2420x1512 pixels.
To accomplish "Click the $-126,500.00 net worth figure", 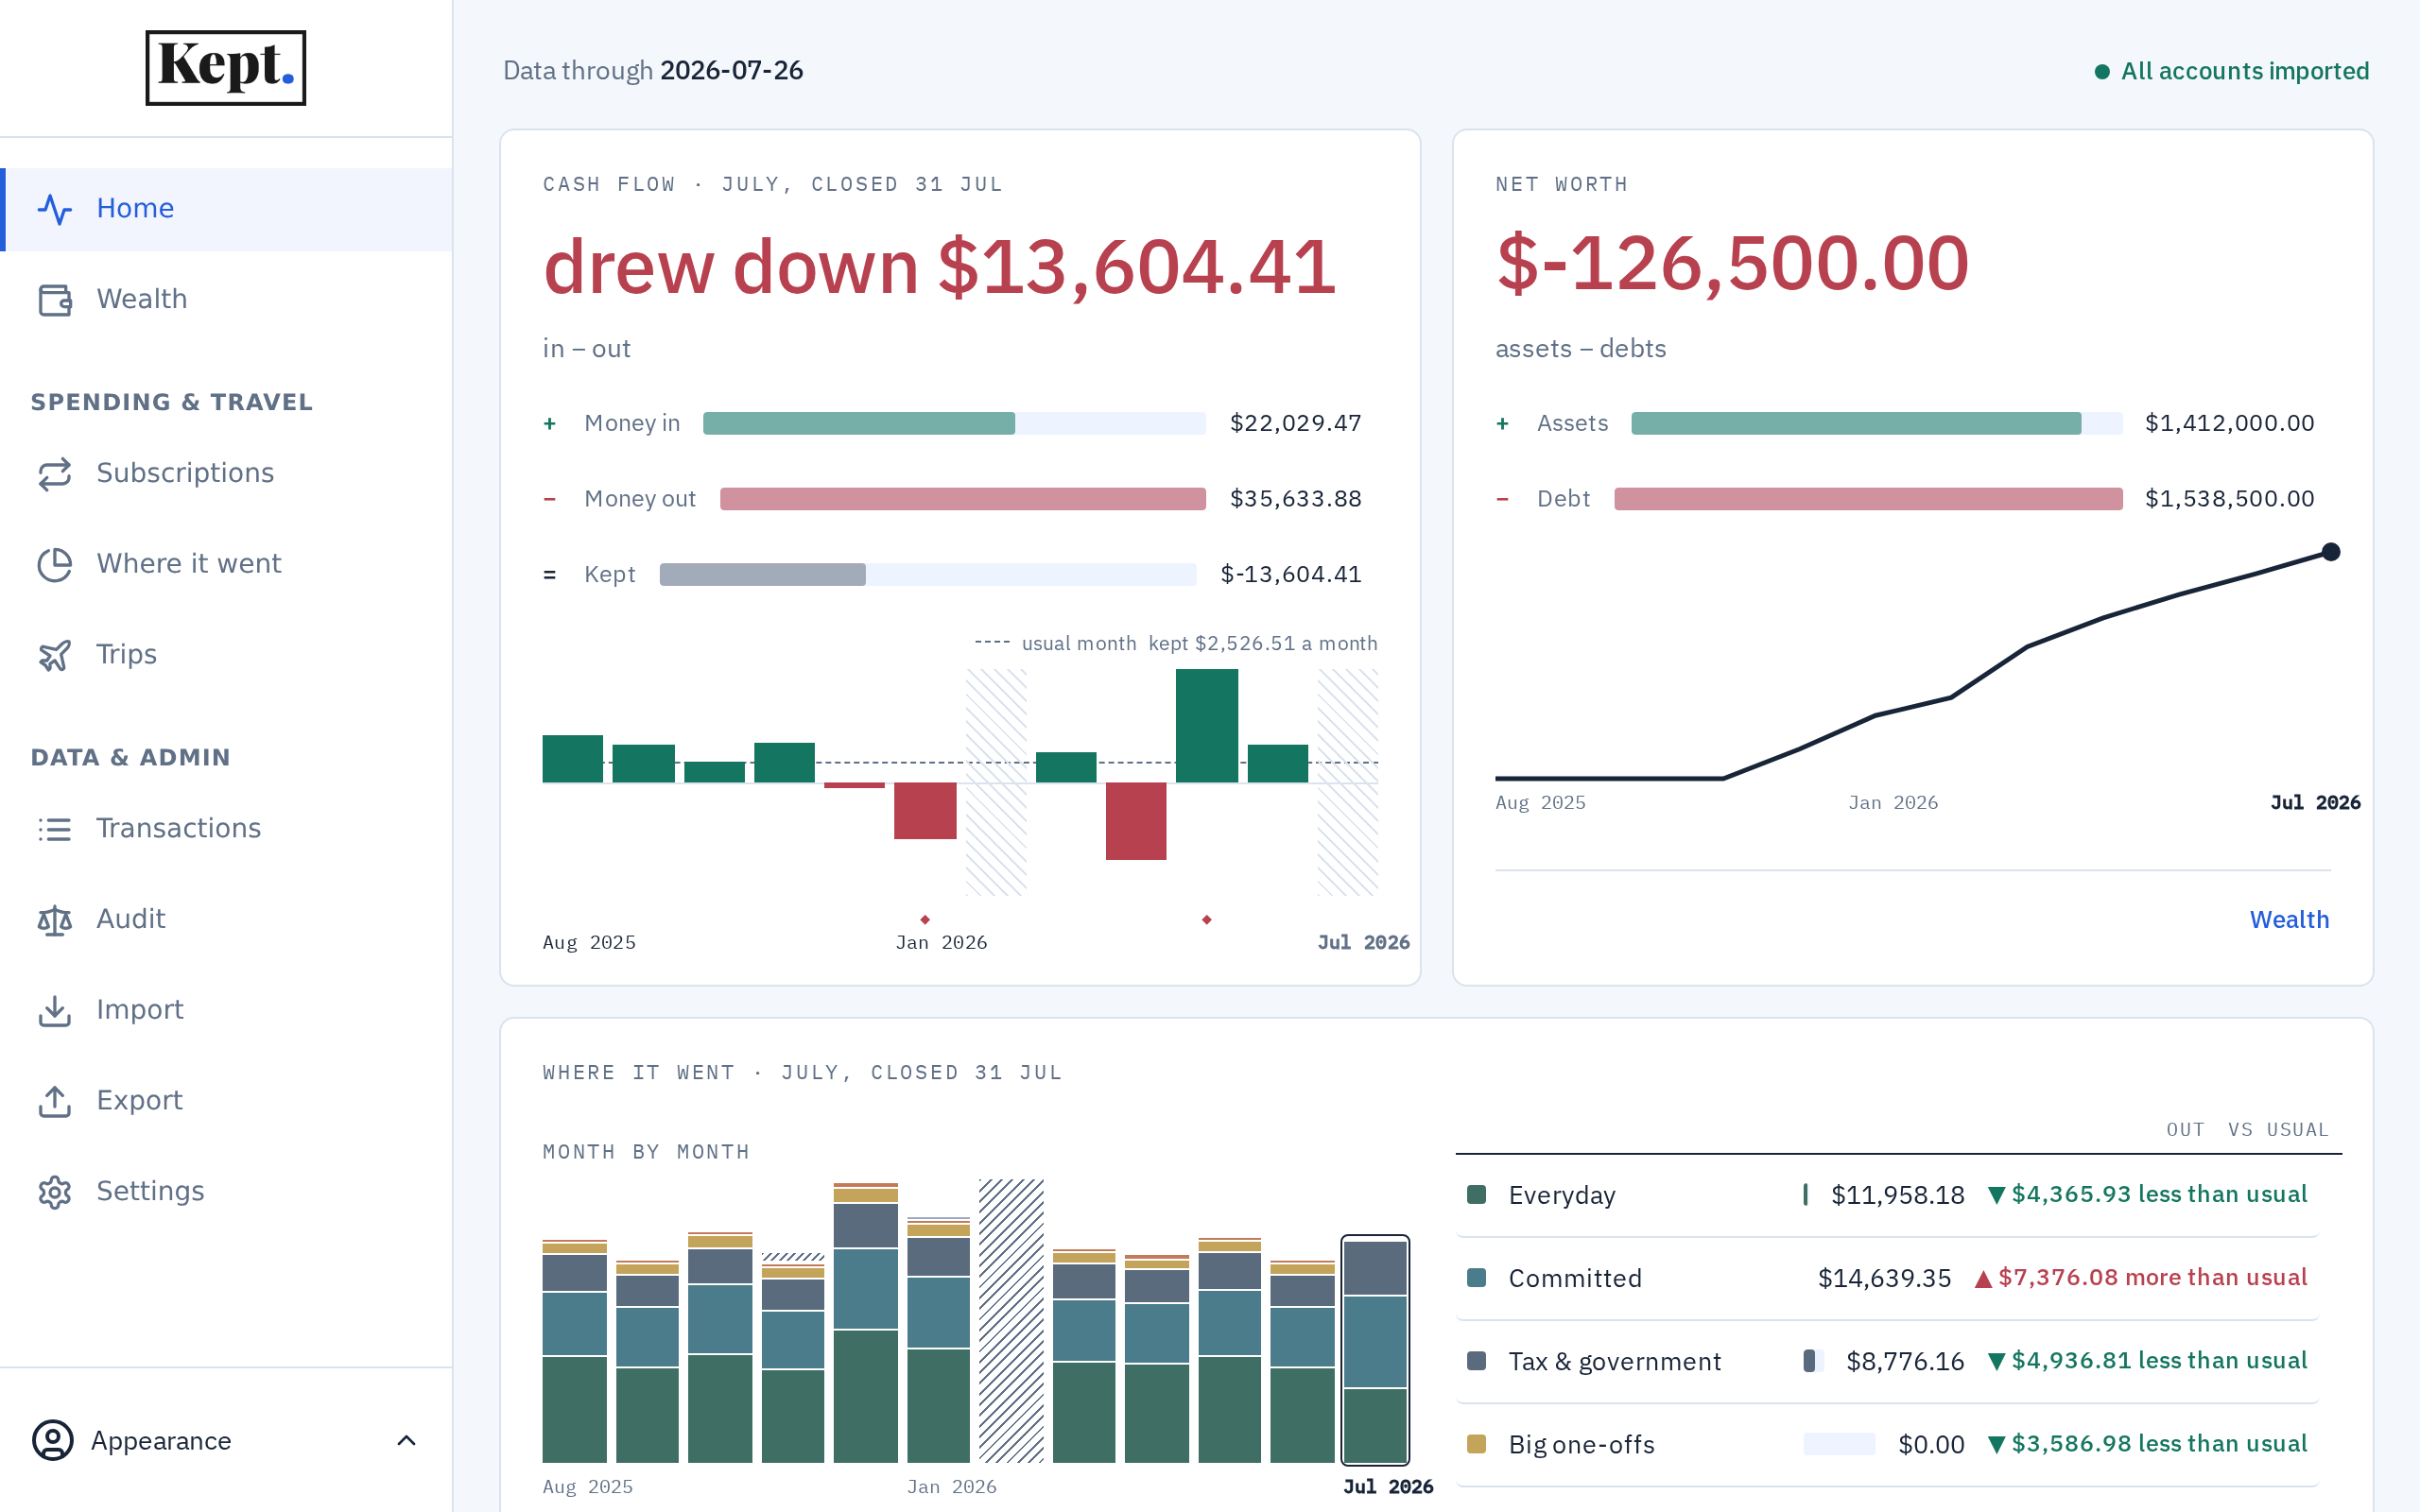I will point(1732,263).
